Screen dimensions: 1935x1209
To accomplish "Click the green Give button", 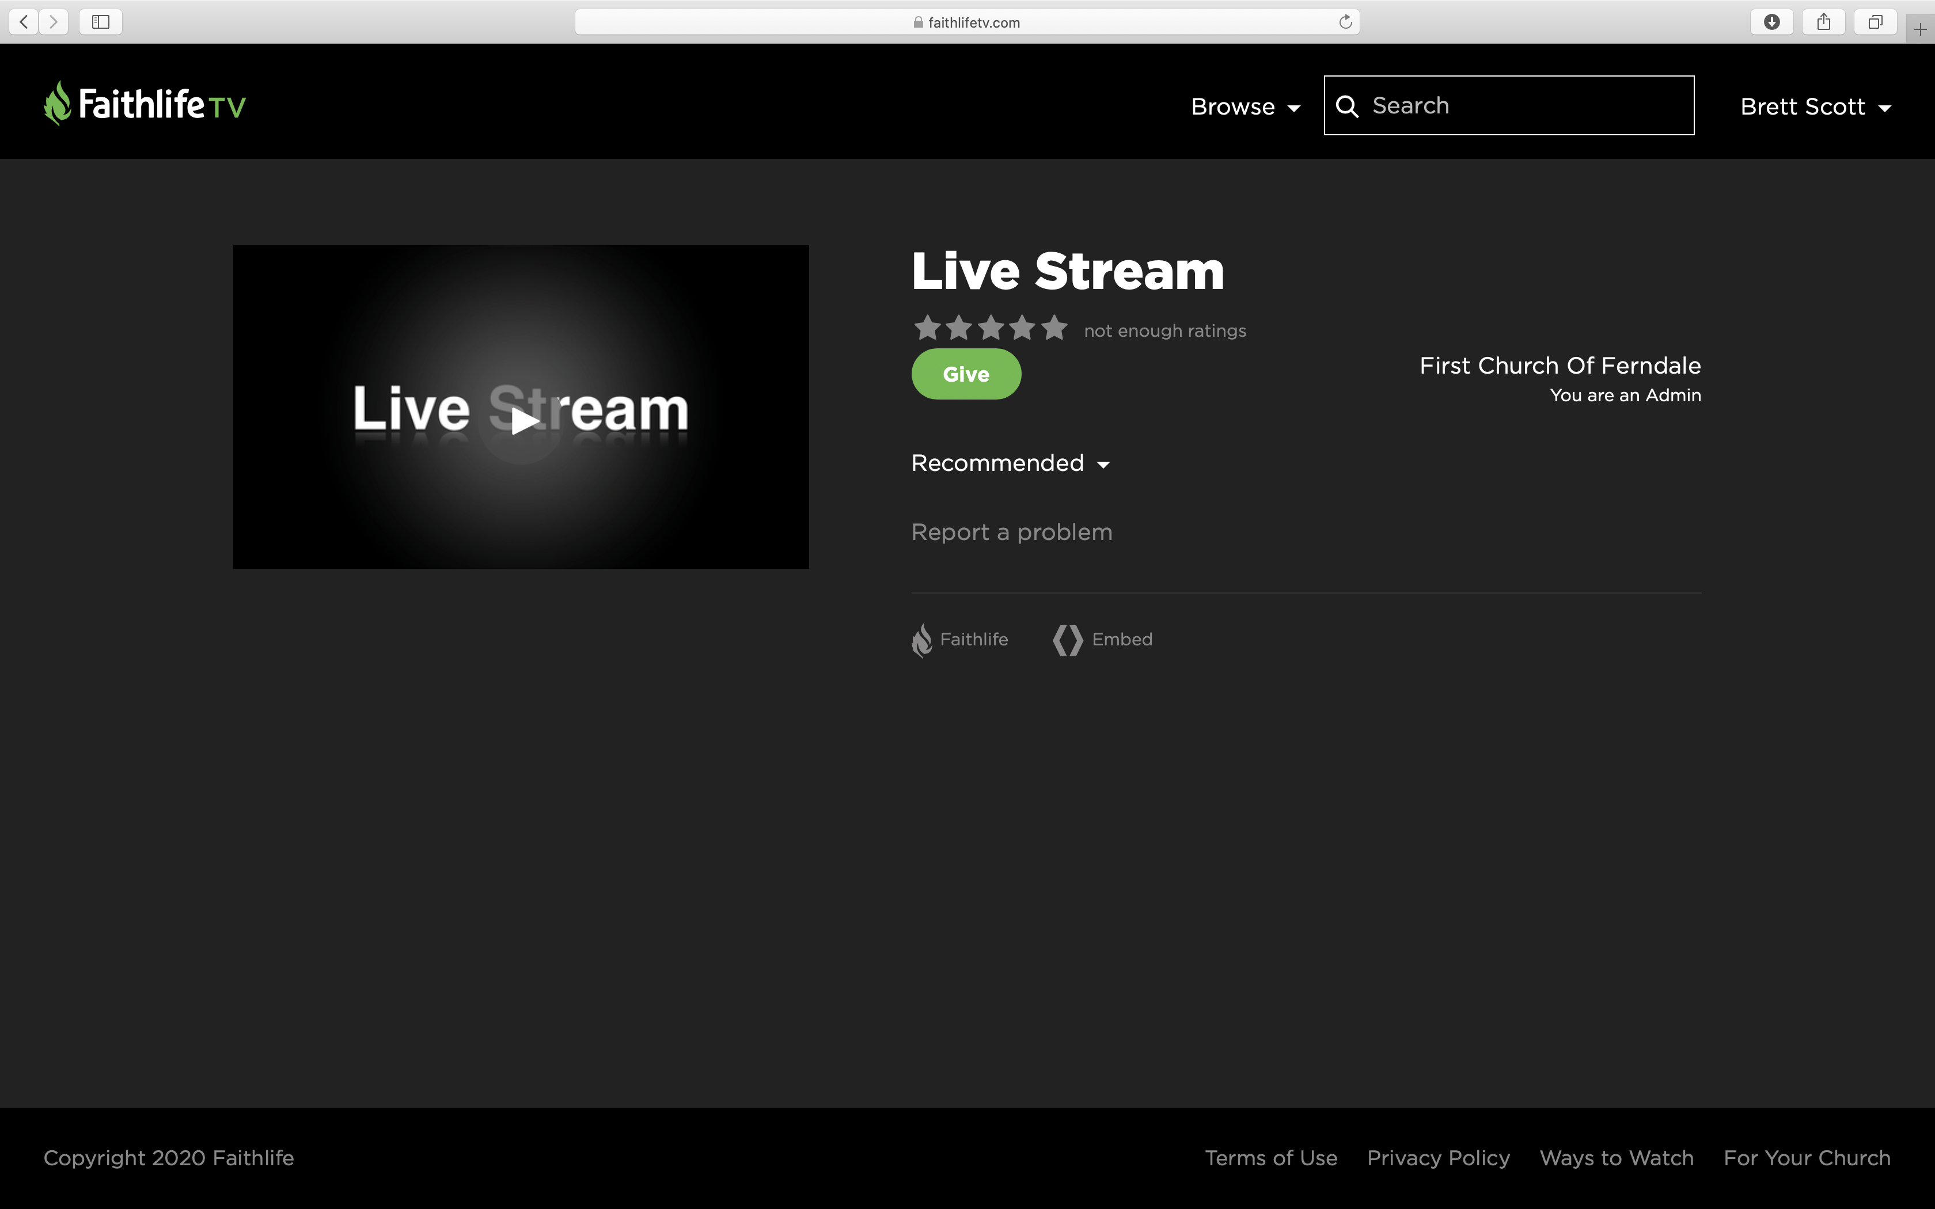I will tap(966, 374).
